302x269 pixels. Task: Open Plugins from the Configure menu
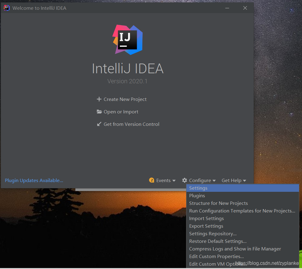coord(197,195)
